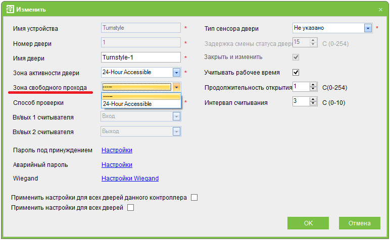Click the Номер двери field
The image size is (390, 240).
[x=141, y=42]
